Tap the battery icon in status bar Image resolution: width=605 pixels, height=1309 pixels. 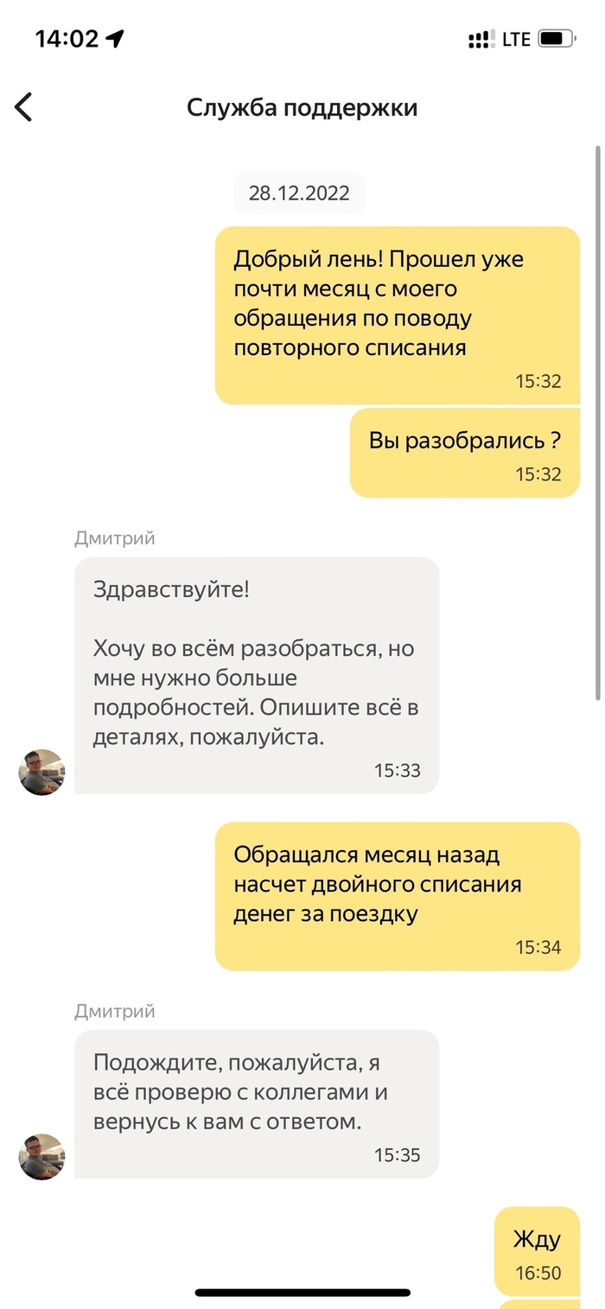(x=557, y=39)
